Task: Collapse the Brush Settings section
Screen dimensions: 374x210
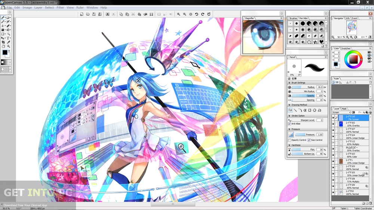Action: coord(289,82)
